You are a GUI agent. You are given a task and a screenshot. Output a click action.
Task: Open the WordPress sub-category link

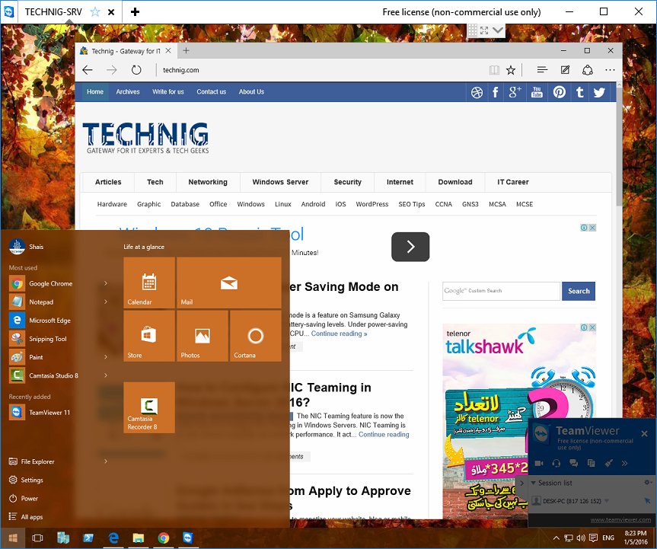click(372, 204)
